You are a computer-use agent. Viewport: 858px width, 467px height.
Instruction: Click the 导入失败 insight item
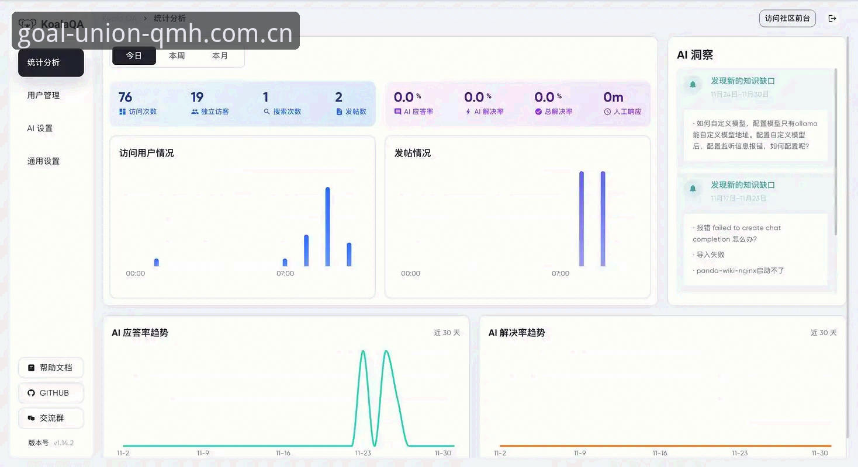tap(709, 255)
